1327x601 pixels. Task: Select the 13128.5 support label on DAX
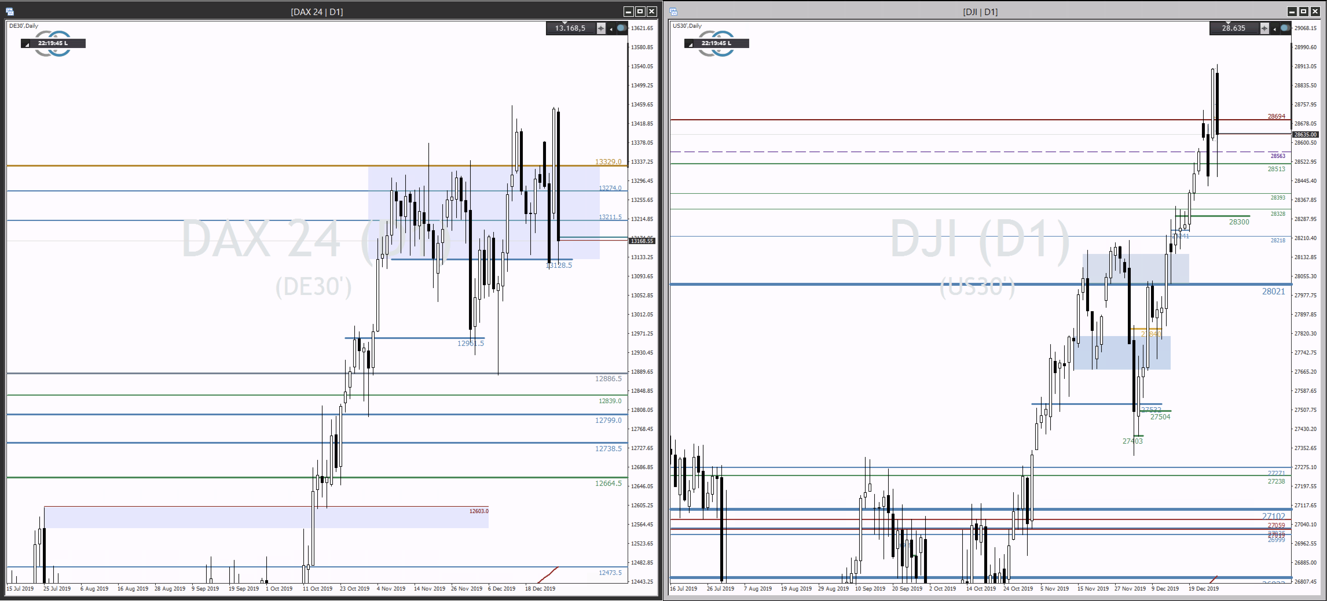click(559, 266)
